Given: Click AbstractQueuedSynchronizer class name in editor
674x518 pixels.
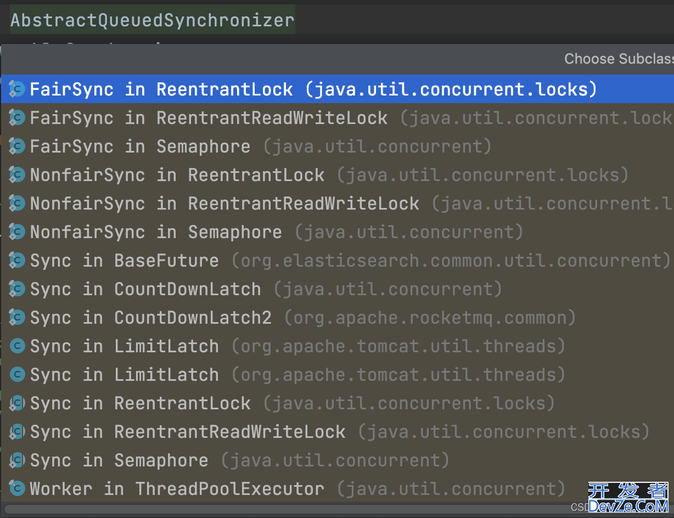Looking at the screenshot, I should point(153,20).
